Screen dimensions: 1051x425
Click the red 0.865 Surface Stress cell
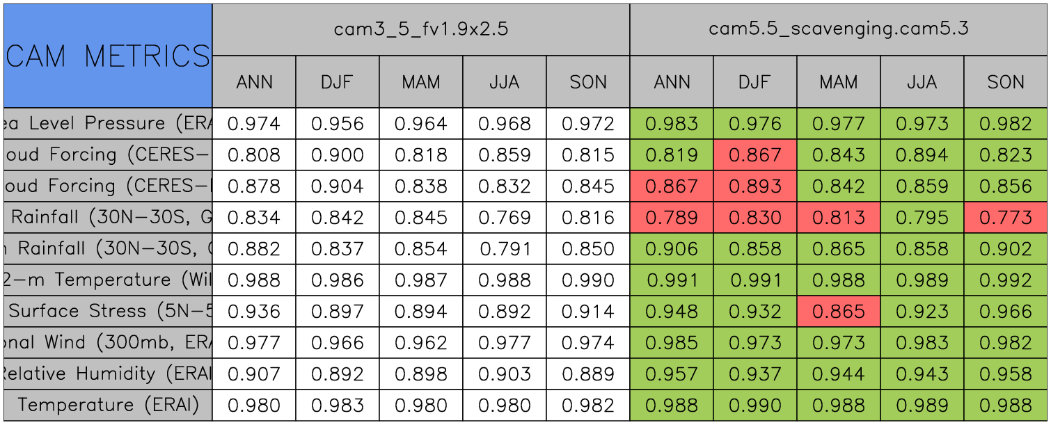(x=838, y=311)
